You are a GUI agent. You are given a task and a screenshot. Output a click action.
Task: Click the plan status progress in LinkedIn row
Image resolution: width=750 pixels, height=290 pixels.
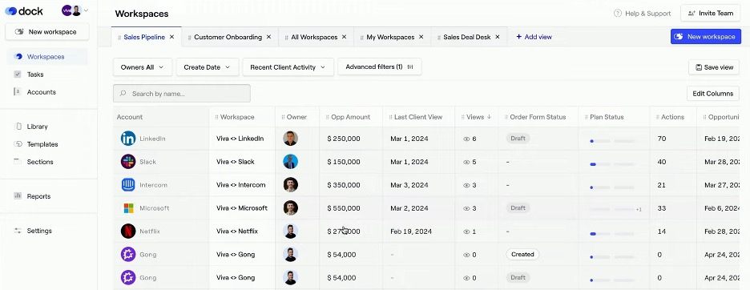(612, 141)
